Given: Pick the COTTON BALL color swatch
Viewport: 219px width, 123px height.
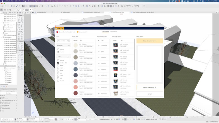Looking at the screenshot, I should click(76, 45).
